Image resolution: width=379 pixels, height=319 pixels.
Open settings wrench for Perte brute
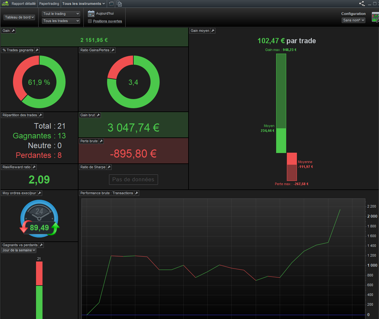101,141
